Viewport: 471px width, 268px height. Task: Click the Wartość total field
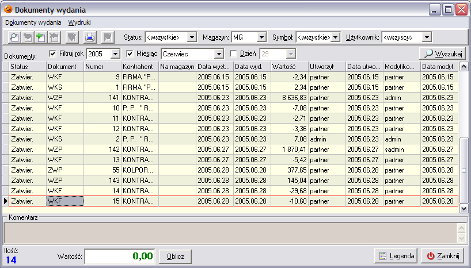click(x=120, y=256)
